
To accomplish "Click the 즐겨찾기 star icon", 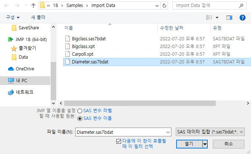I will pos(14,48).
